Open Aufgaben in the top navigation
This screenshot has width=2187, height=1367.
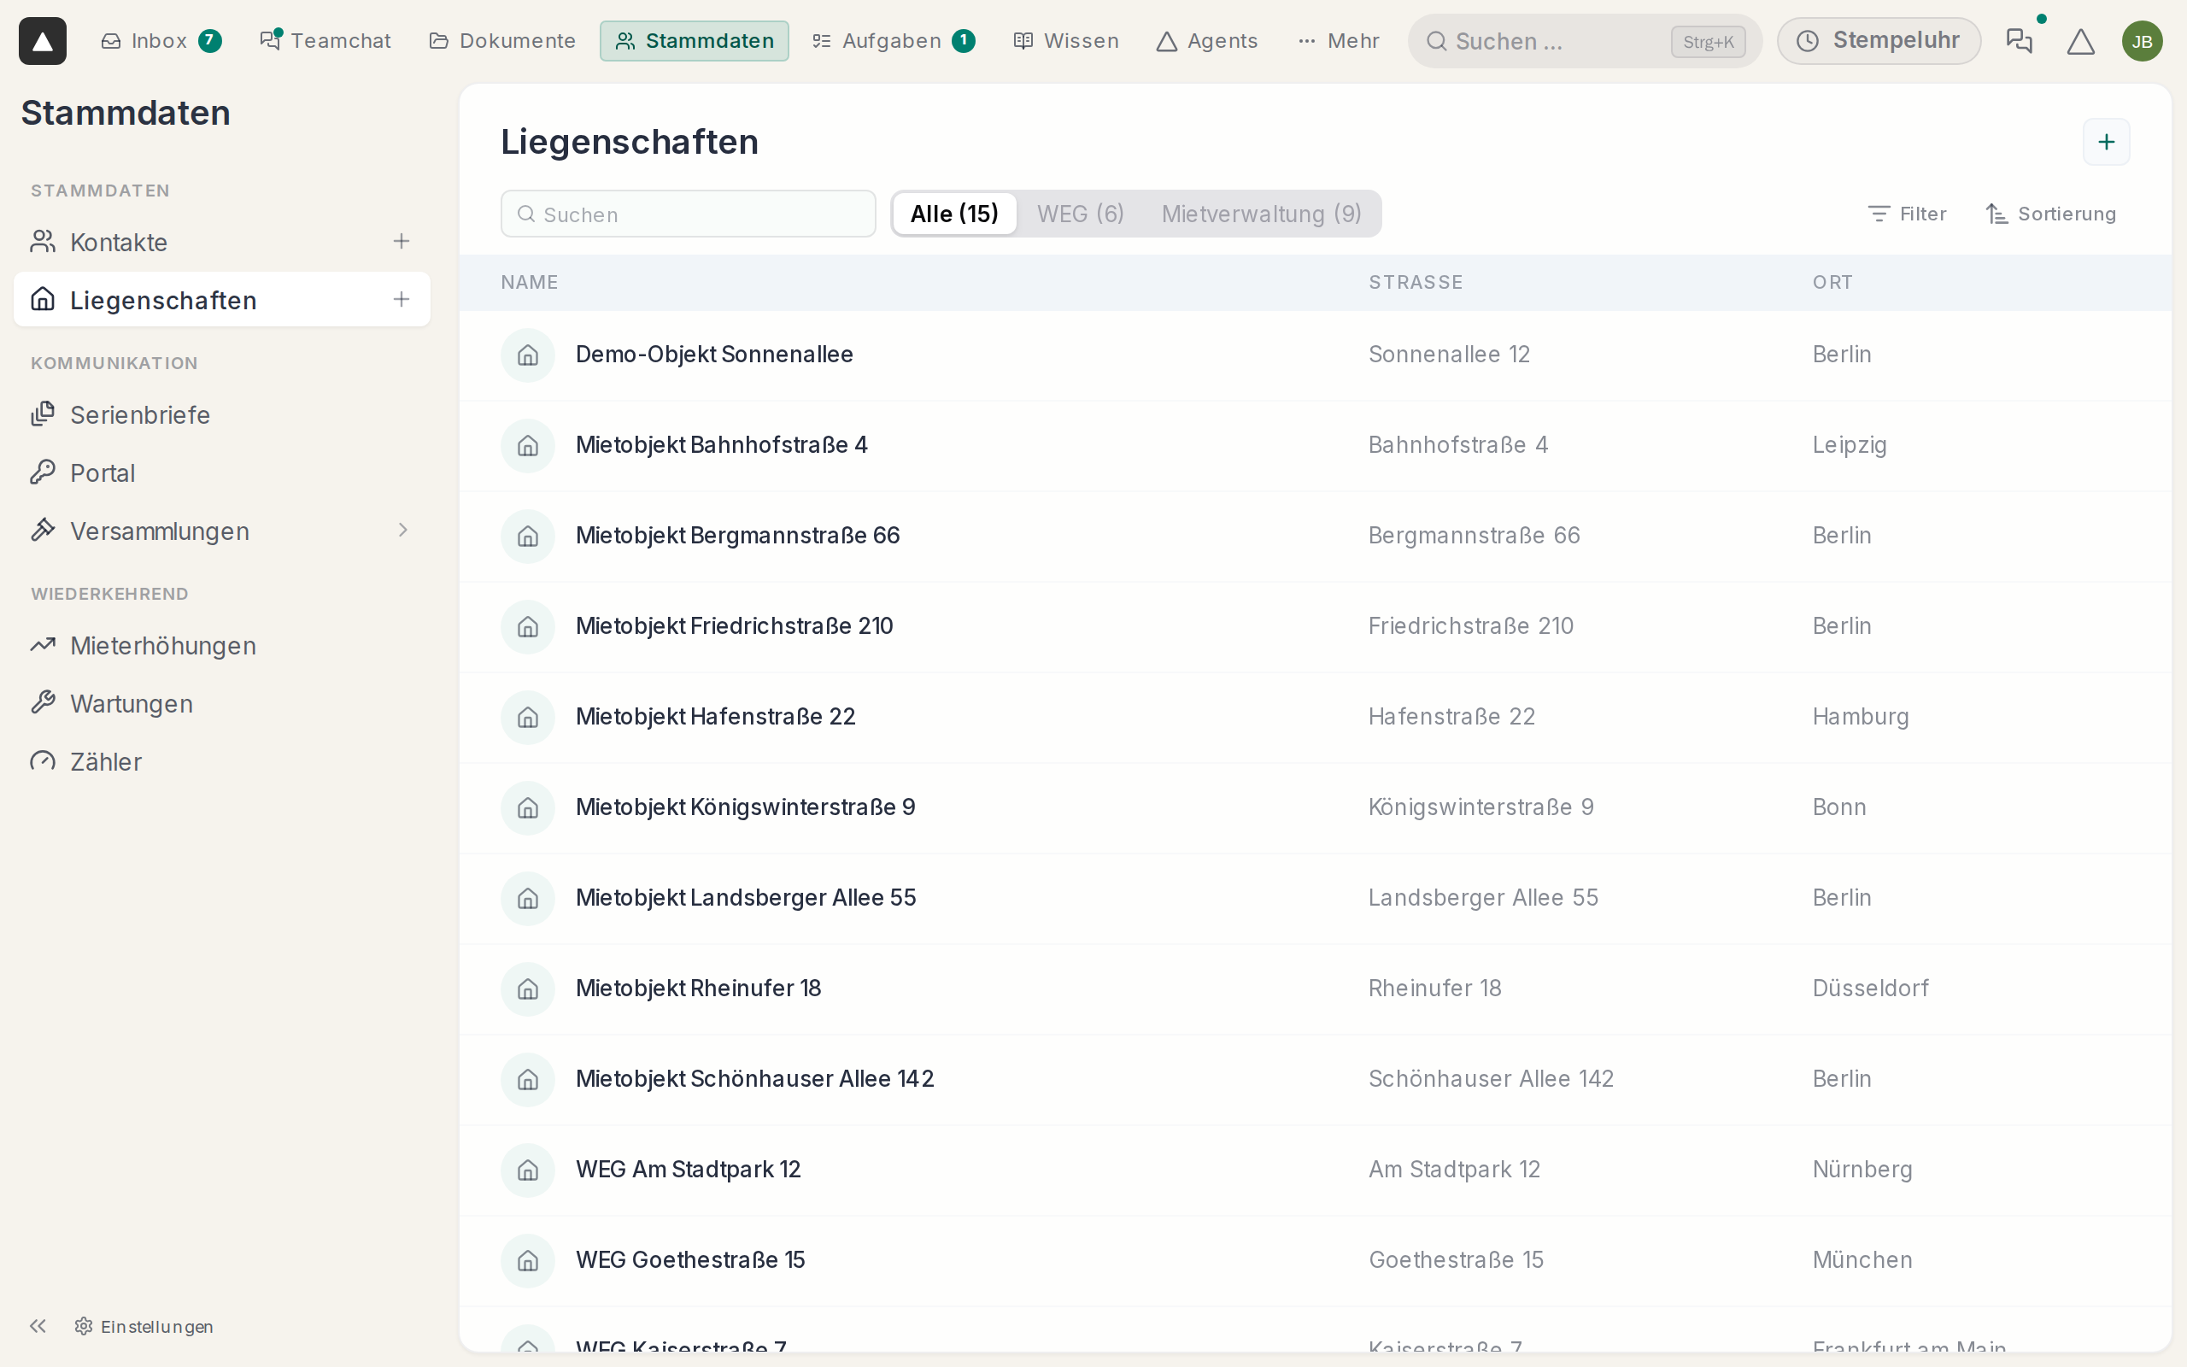point(893,41)
